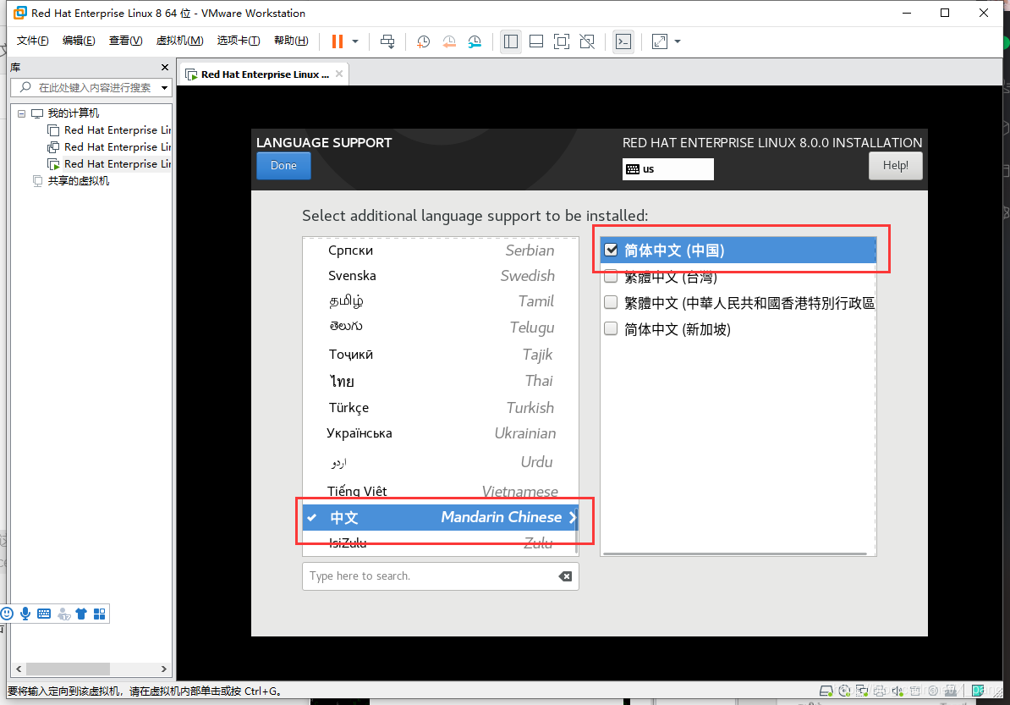Check the 繁體中文 Hong Kong checkbox
The width and height of the screenshot is (1010, 705).
tap(611, 302)
